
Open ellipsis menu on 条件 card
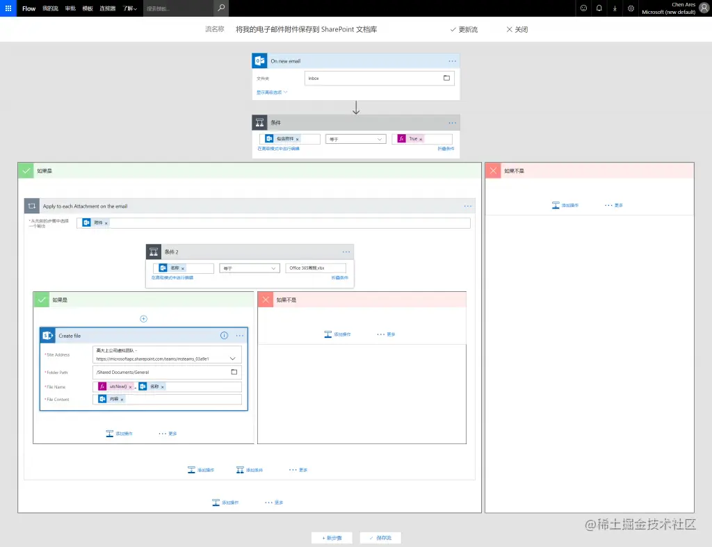coord(452,123)
